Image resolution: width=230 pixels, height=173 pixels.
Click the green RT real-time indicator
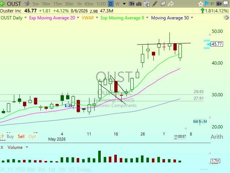[212, 4]
